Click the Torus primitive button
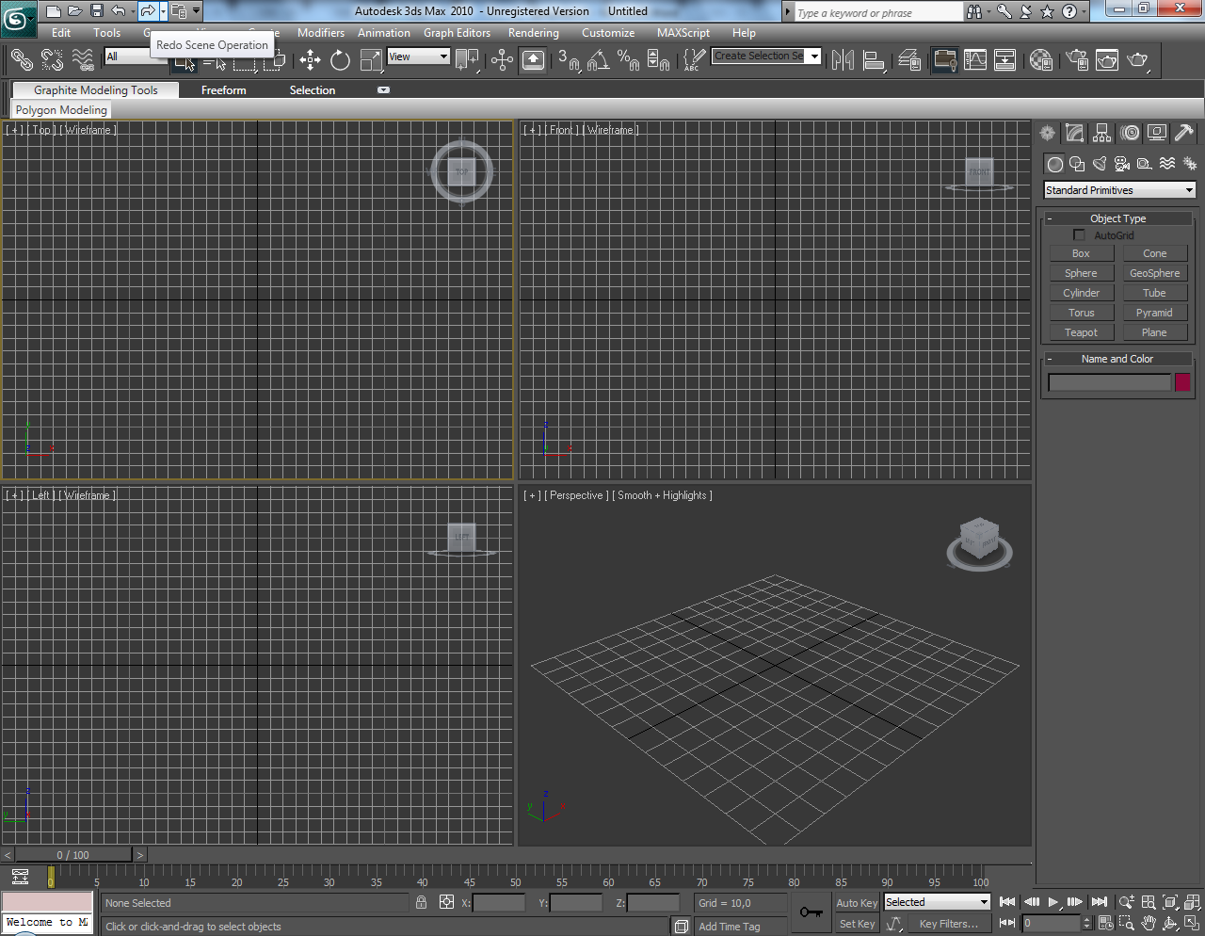This screenshot has width=1205, height=936. (1081, 313)
